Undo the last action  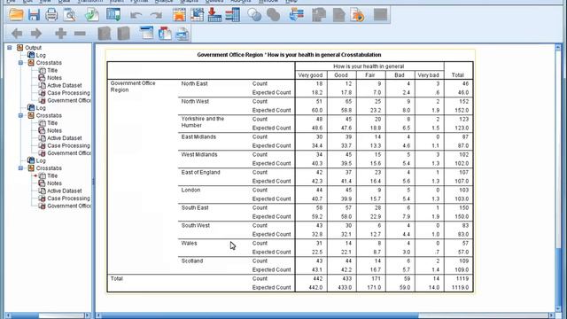pyautogui.click(x=136, y=15)
